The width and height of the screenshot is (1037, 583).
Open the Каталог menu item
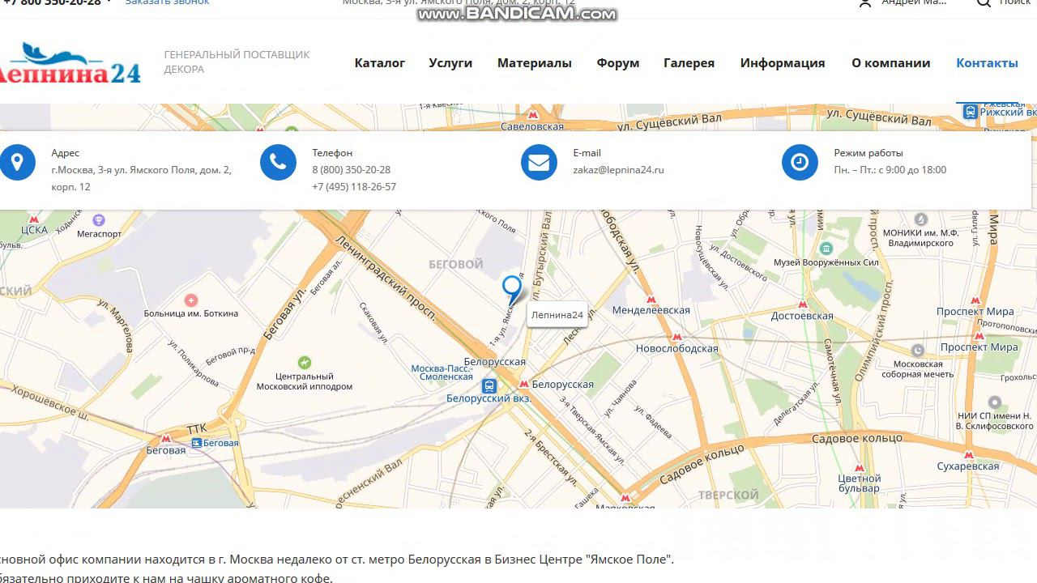[379, 63]
